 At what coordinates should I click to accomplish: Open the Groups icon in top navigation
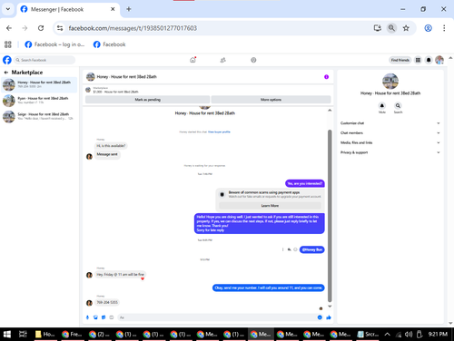coord(253,60)
